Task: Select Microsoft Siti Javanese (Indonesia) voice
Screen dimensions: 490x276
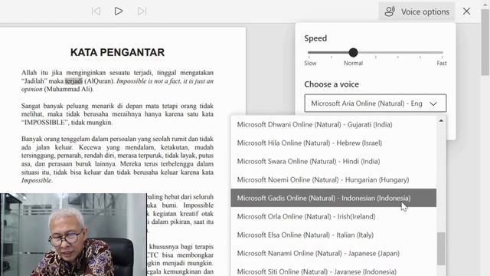Action: (x=334, y=271)
